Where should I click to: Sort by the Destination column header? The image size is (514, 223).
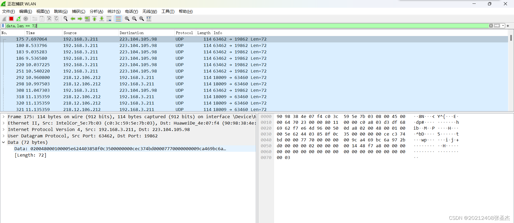coord(146,33)
